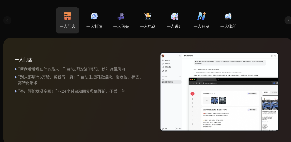This screenshot has width=291, height=142.
Task: Switch to the 一人制造 gear icon
Action: (94, 16)
